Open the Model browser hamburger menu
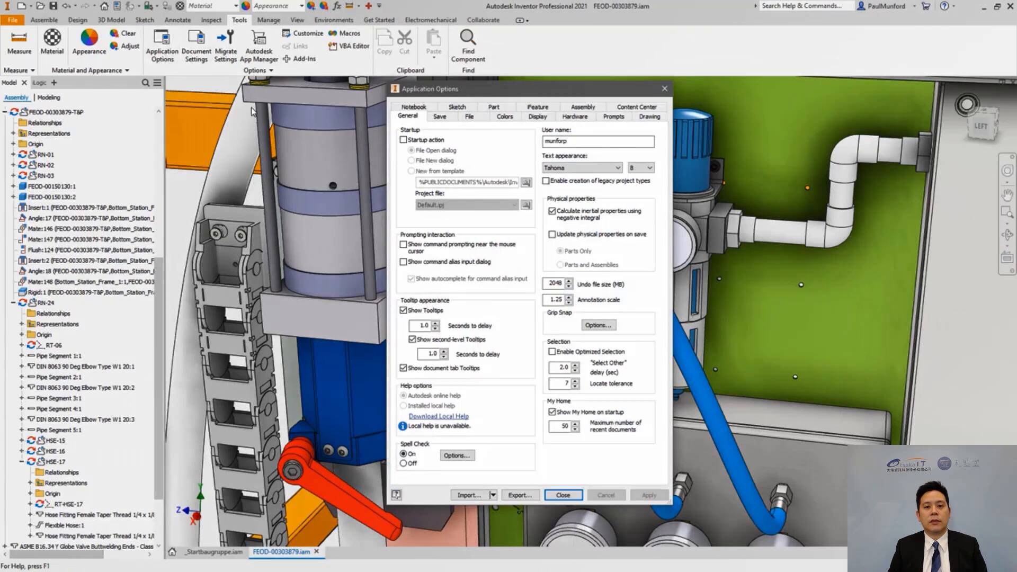Viewport: 1017px width, 572px height. point(157,83)
